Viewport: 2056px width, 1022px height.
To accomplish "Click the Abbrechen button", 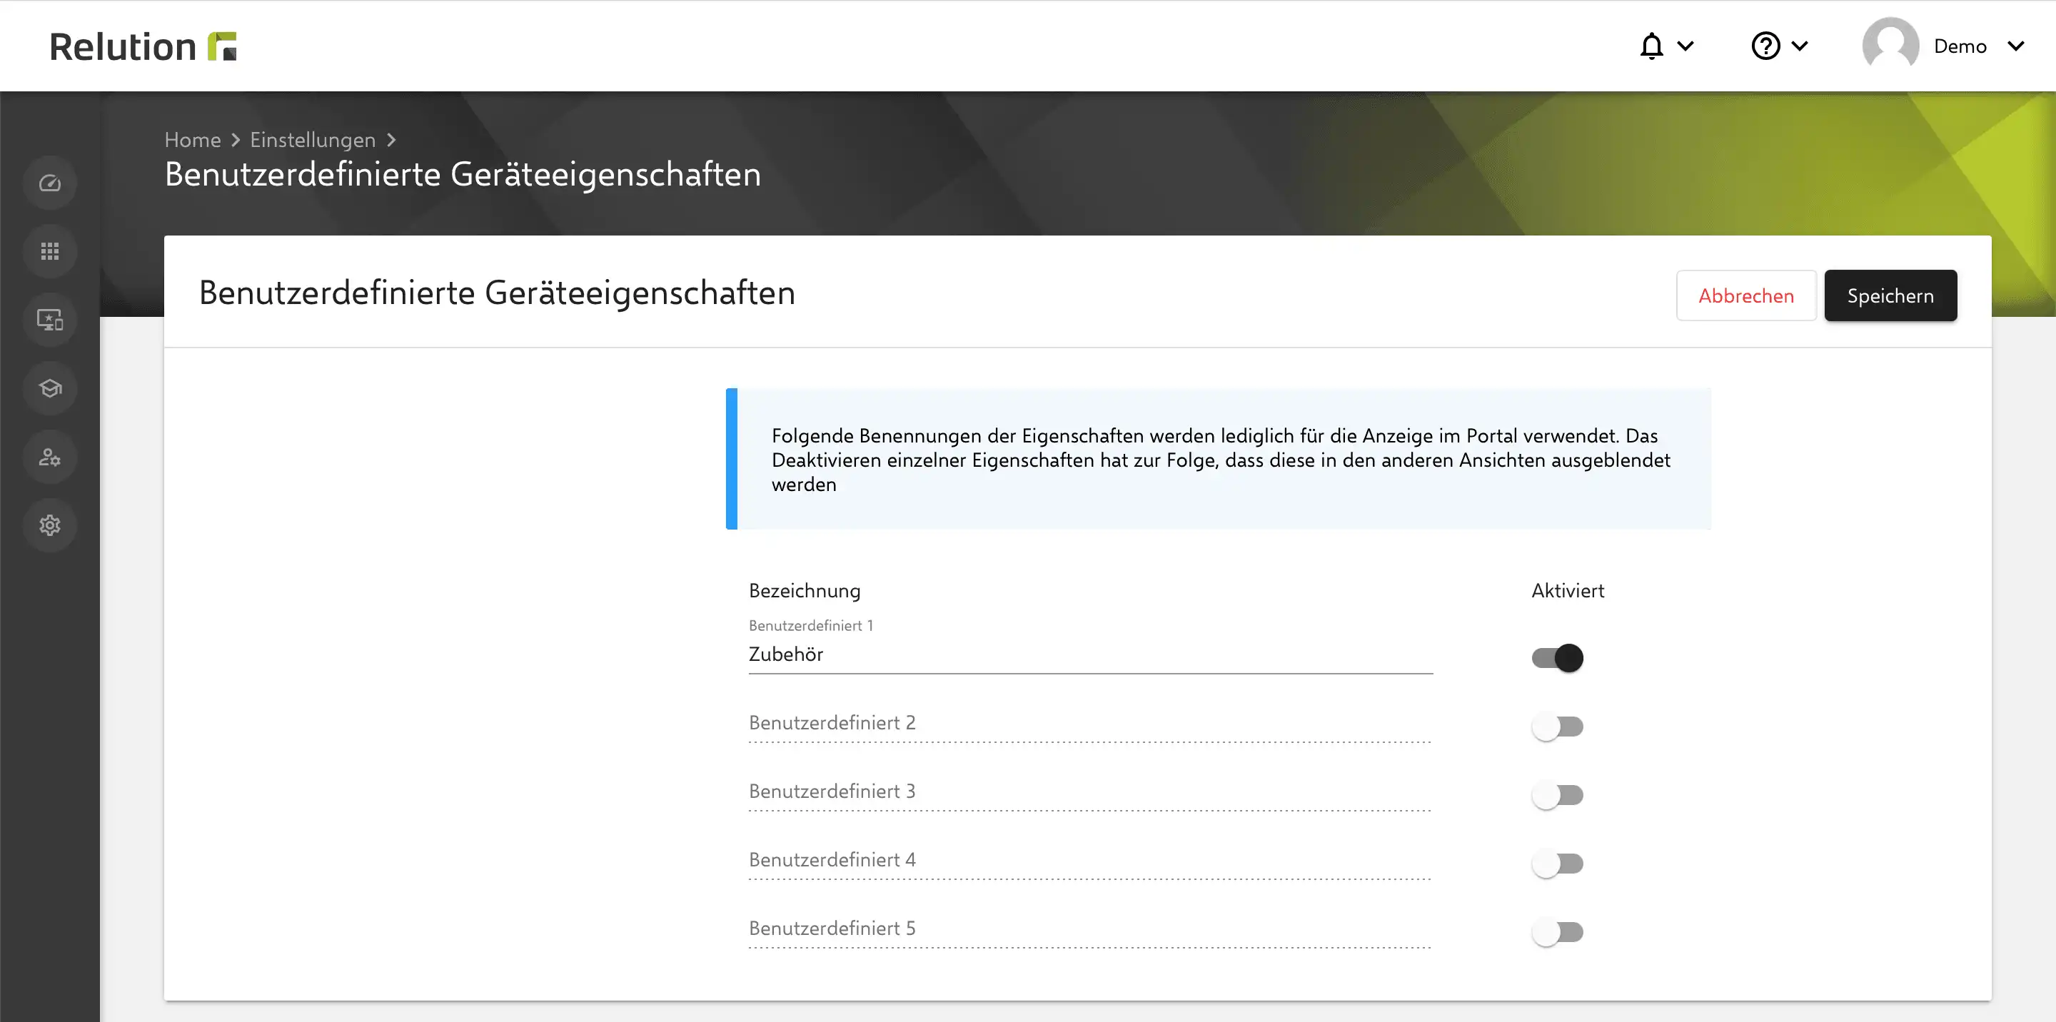I will pos(1745,296).
